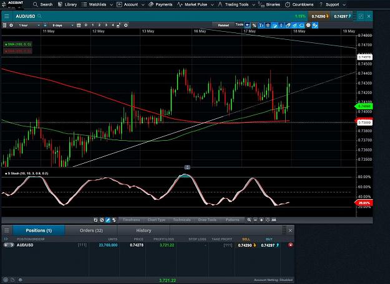
Task: Toggle the chart pane collapse handle
Action: coord(187,168)
